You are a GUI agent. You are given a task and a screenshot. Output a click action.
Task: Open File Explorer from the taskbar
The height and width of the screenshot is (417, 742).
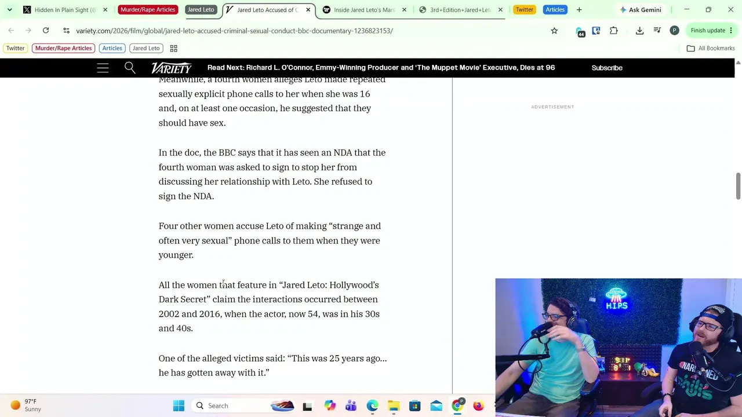pos(394,406)
